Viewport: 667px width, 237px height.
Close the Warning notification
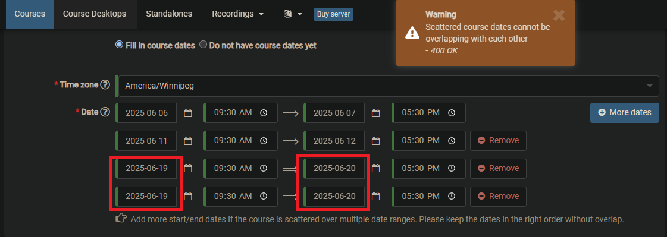click(x=559, y=15)
